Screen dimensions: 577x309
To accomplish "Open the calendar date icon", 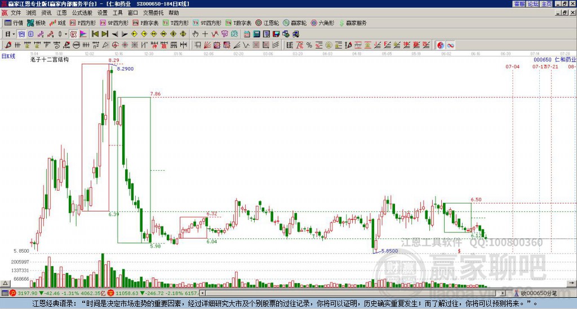I will point(247,34).
